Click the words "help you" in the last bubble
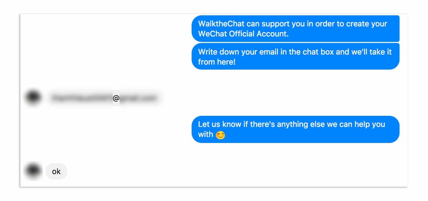This screenshot has width=428, height=201. coord(370,124)
